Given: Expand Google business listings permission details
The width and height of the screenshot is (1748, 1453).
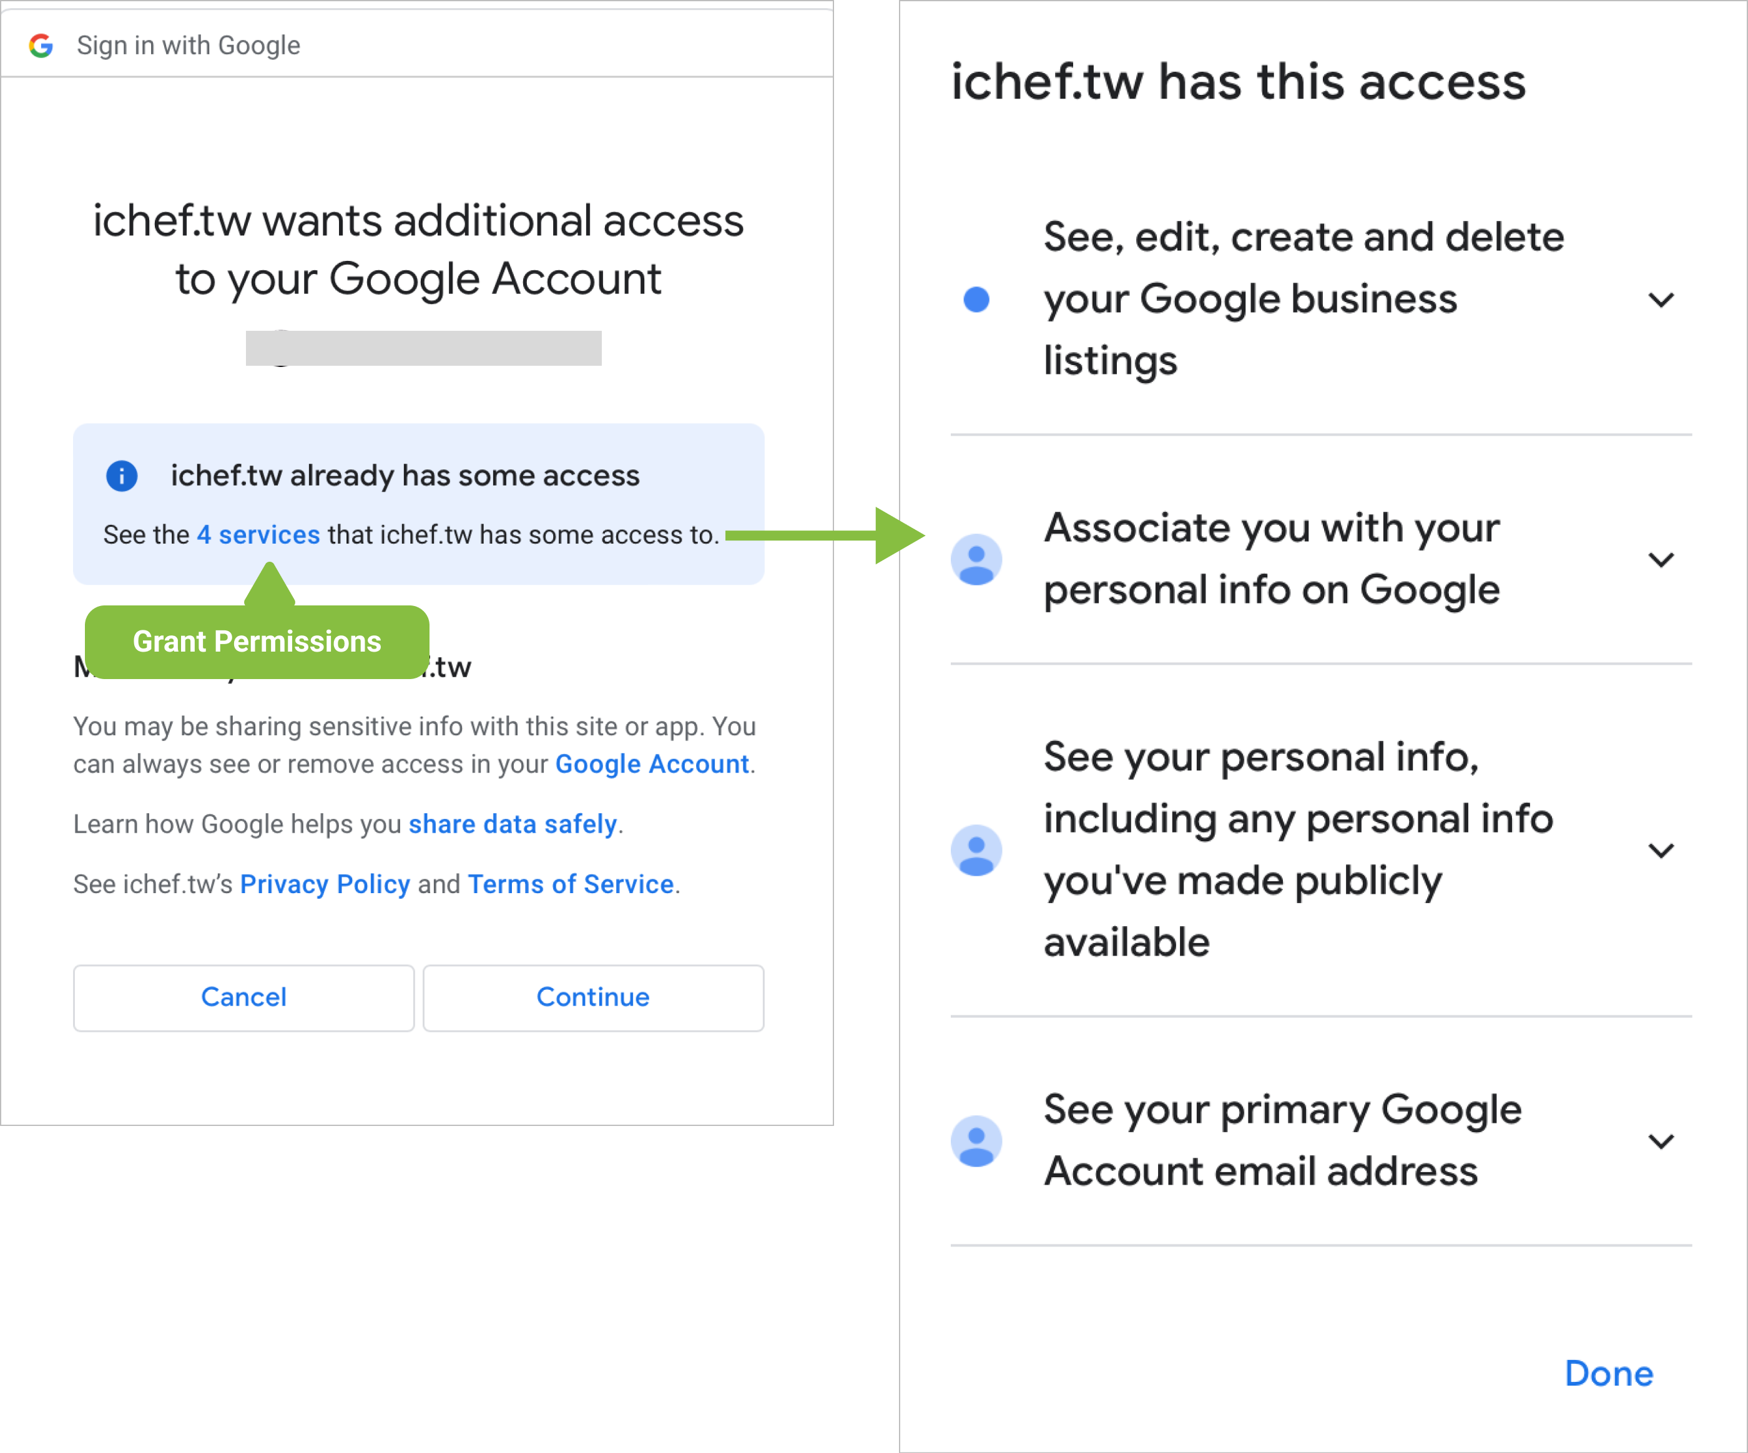Looking at the screenshot, I should coord(1661,300).
